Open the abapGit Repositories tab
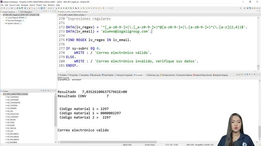261x146 pixels. [x=202, y=75]
